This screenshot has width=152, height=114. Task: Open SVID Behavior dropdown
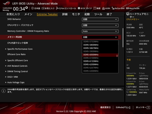tap(100, 20)
